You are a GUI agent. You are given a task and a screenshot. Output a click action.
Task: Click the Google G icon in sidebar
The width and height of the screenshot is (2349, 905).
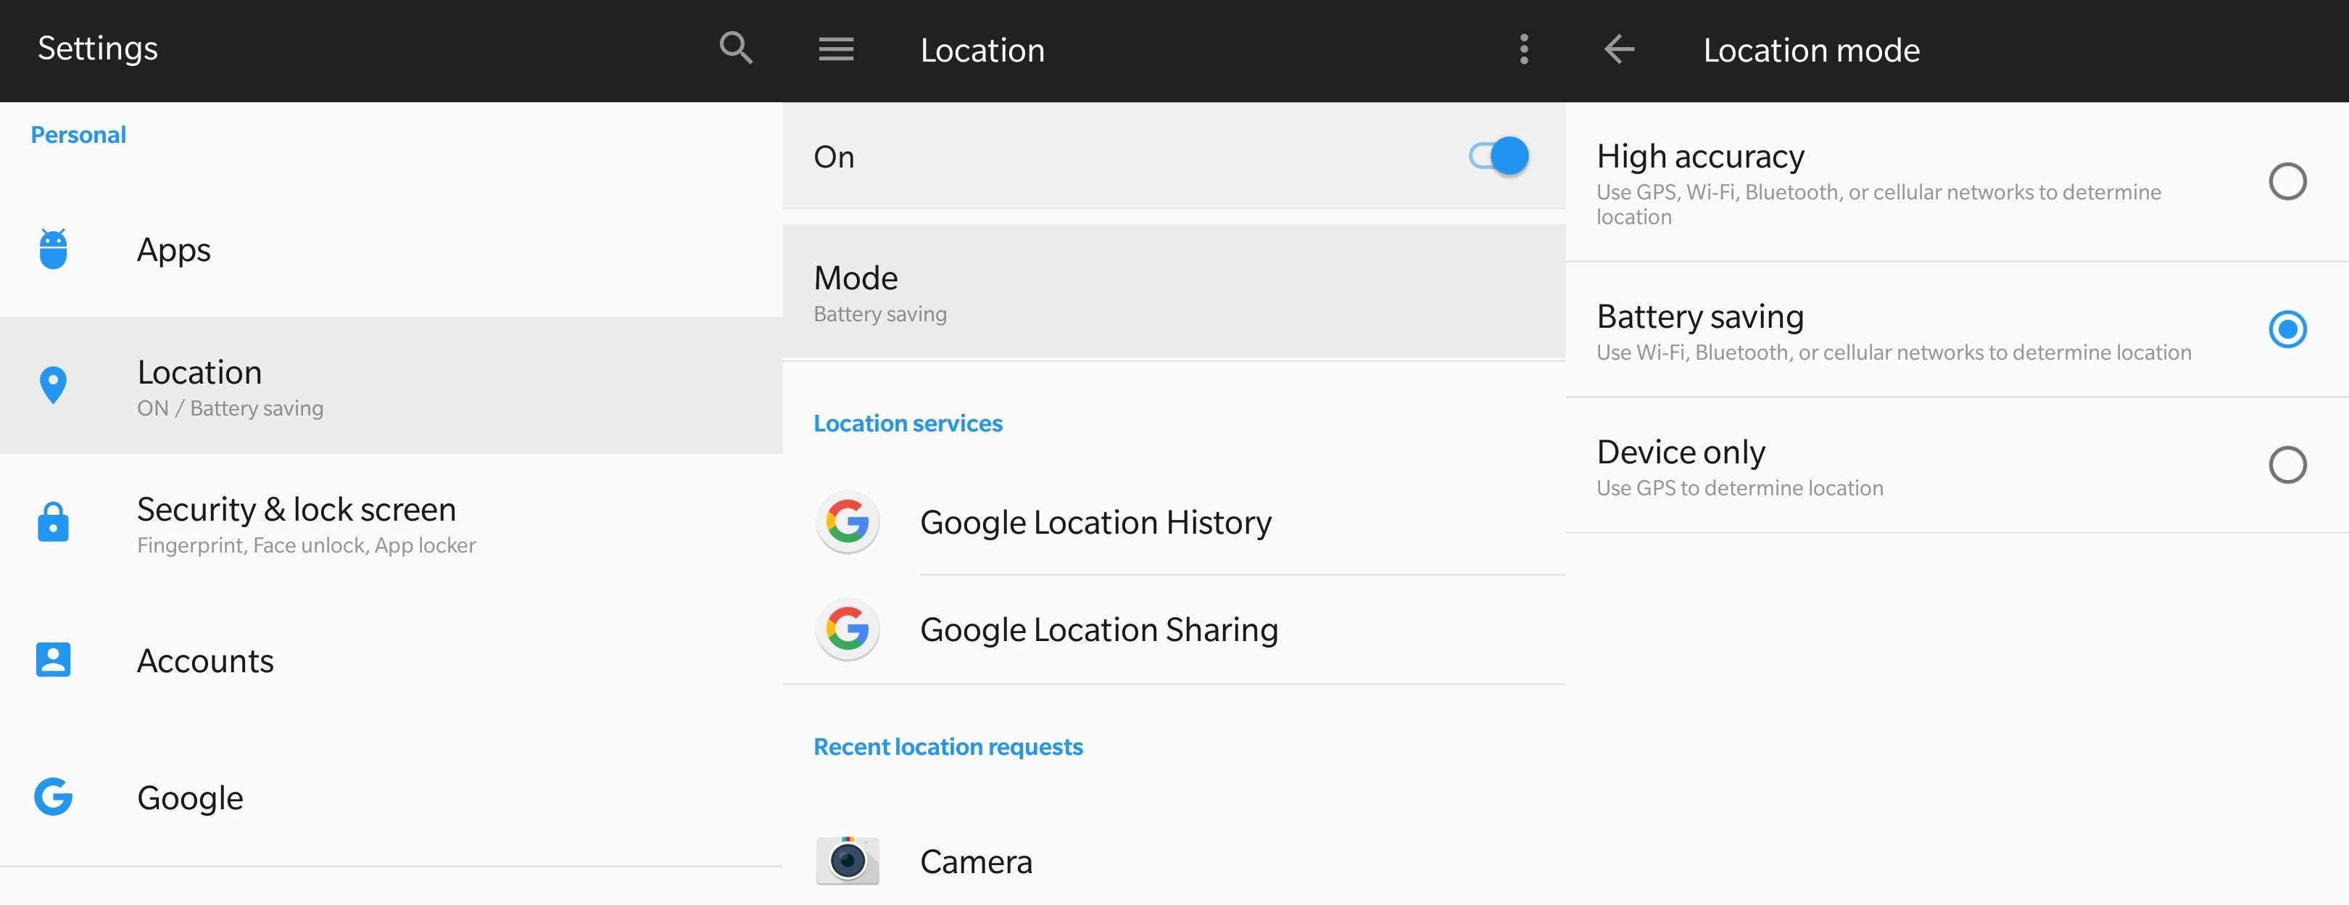(54, 797)
